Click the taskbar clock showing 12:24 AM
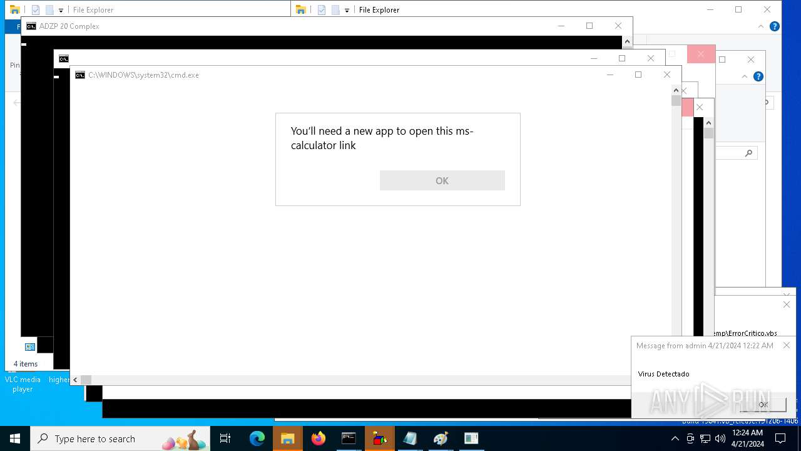The width and height of the screenshot is (801, 451). click(x=747, y=438)
